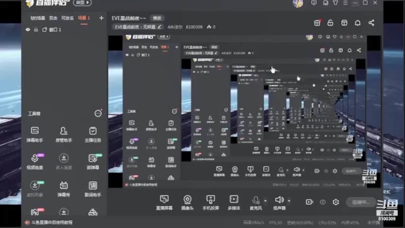The image size is (405, 228).
Task: Expand the 麦克风 volume arrow
Action: coord(265,201)
